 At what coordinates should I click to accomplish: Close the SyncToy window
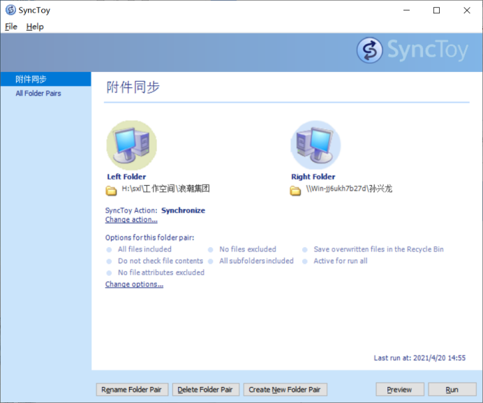tap(467, 10)
